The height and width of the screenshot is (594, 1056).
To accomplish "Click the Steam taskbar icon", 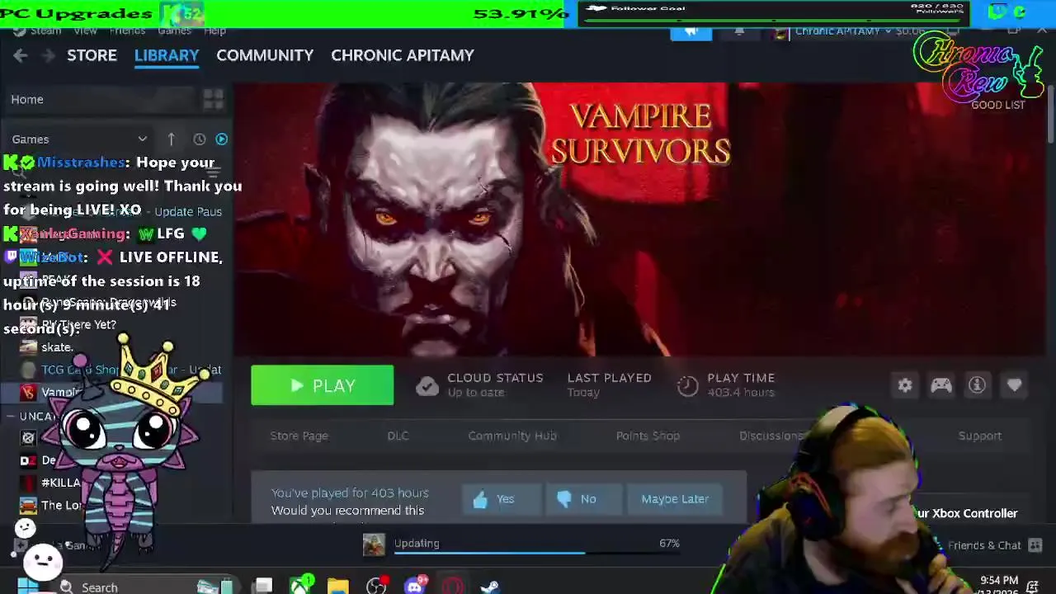I will [x=490, y=587].
